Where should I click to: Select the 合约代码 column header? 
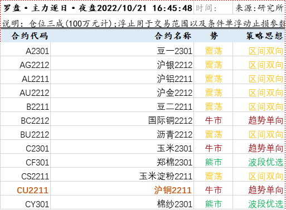click(30, 36)
